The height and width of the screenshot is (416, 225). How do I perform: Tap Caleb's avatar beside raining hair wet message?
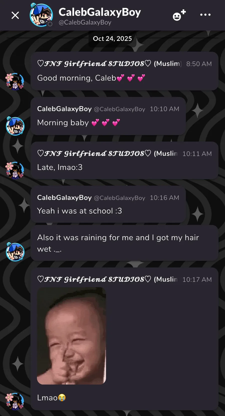tap(15, 252)
